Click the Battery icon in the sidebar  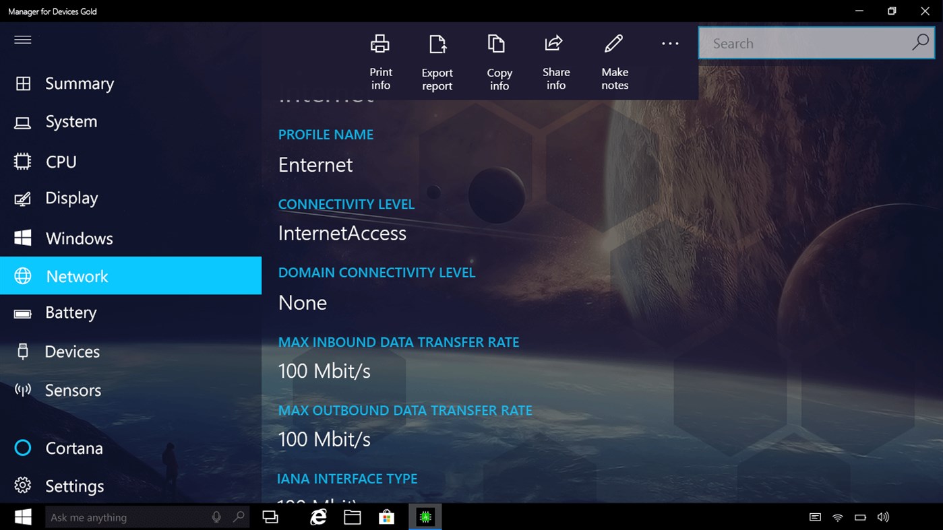pos(22,312)
